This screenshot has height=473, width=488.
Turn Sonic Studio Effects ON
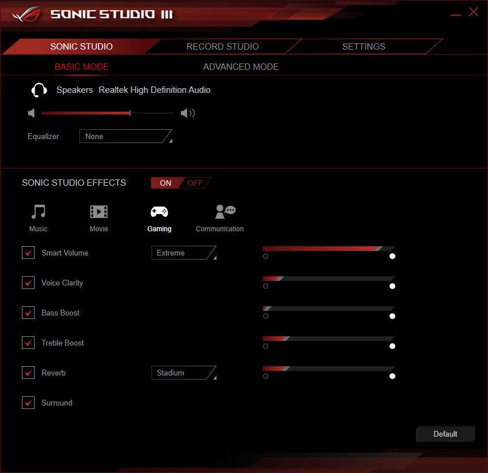pyautogui.click(x=165, y=183)
